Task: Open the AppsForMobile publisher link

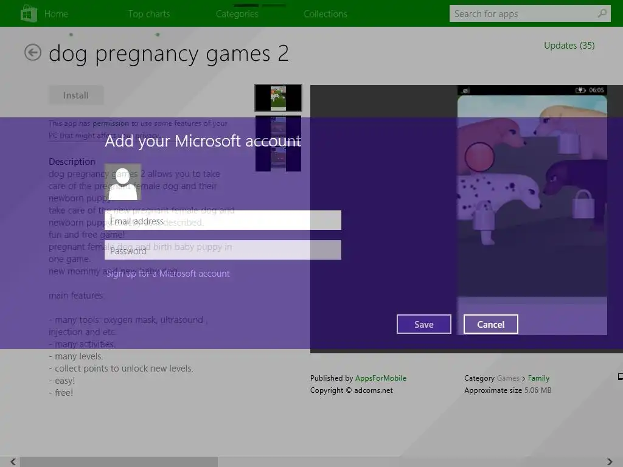Action: point(381,378)
